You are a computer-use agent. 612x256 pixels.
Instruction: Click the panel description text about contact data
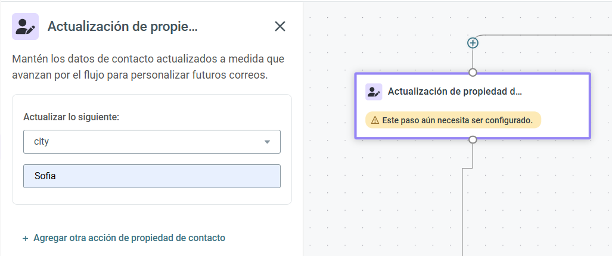[148, 67]
